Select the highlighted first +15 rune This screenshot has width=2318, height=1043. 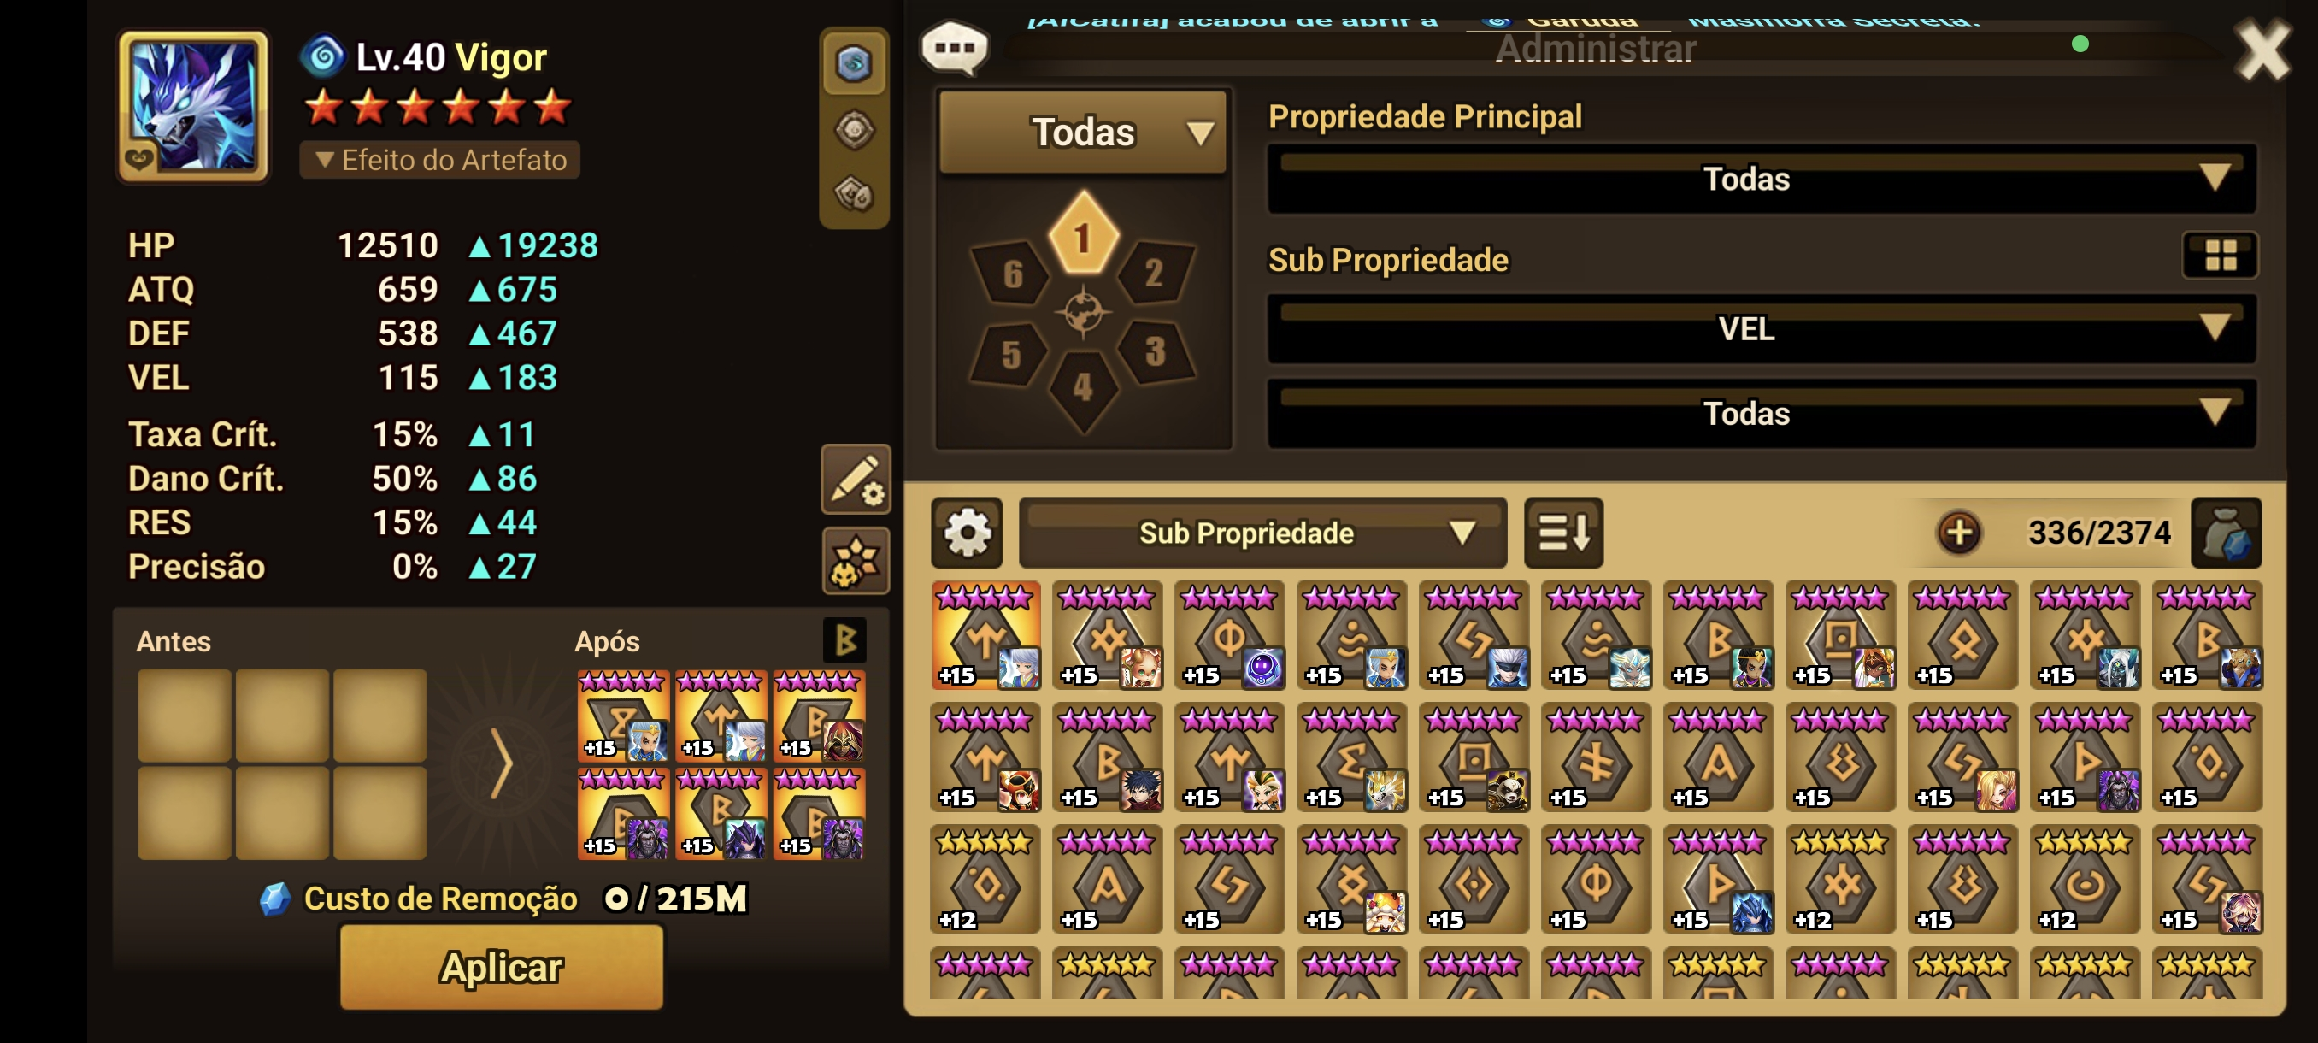[985, 635]
